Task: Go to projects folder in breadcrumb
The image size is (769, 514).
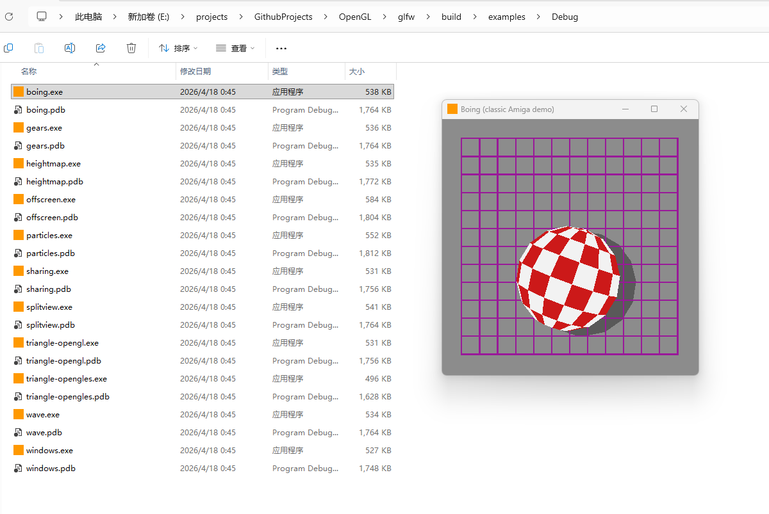Action: coord(212,17)
